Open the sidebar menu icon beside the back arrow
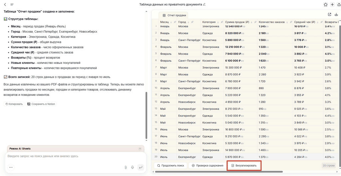This screenshot has height=176, width=341. (x=12, y=4)
